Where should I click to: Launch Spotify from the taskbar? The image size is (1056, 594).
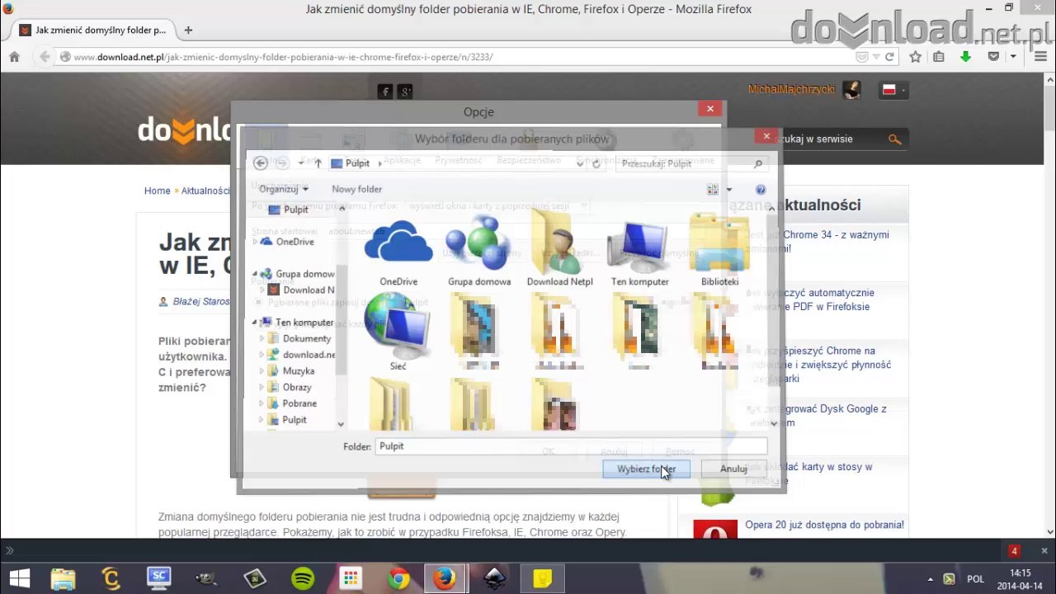click(x=303, y=578)
